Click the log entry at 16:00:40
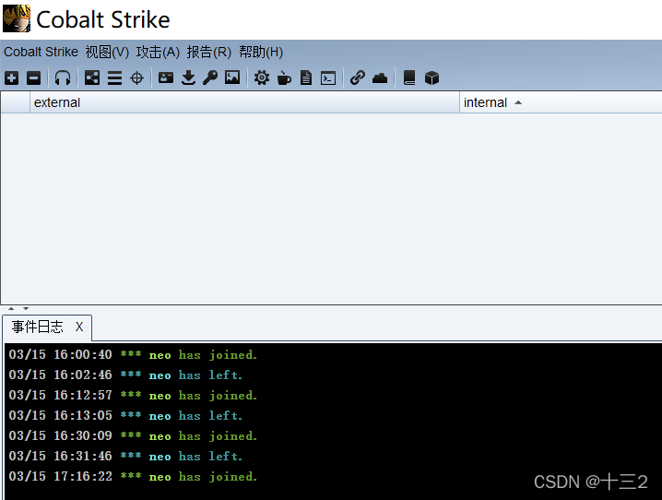 [x=133, y=355]
